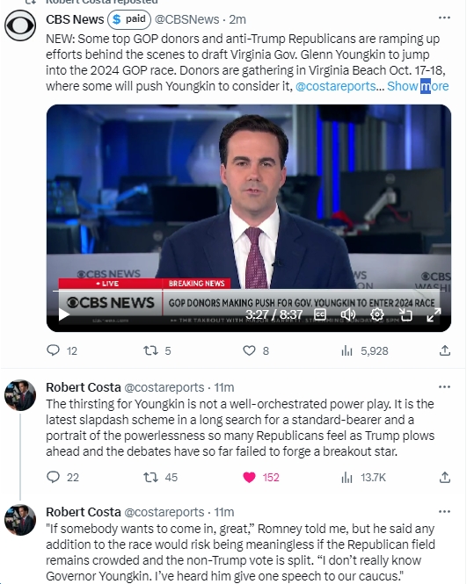Image resolution: width=474 pixels, height=584 pixels.
Task: Seek using the video progress bar
Action: tap(249, 291)
